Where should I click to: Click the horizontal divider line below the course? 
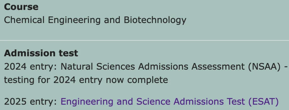pyautogui.click(x=144, y=40)
